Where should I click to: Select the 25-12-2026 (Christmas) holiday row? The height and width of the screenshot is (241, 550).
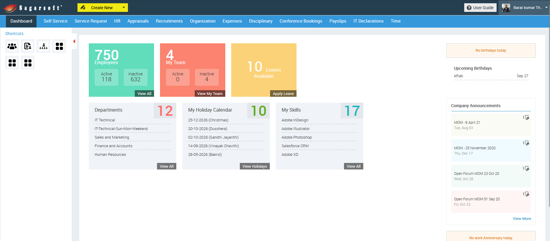click(x=226, y=120)
